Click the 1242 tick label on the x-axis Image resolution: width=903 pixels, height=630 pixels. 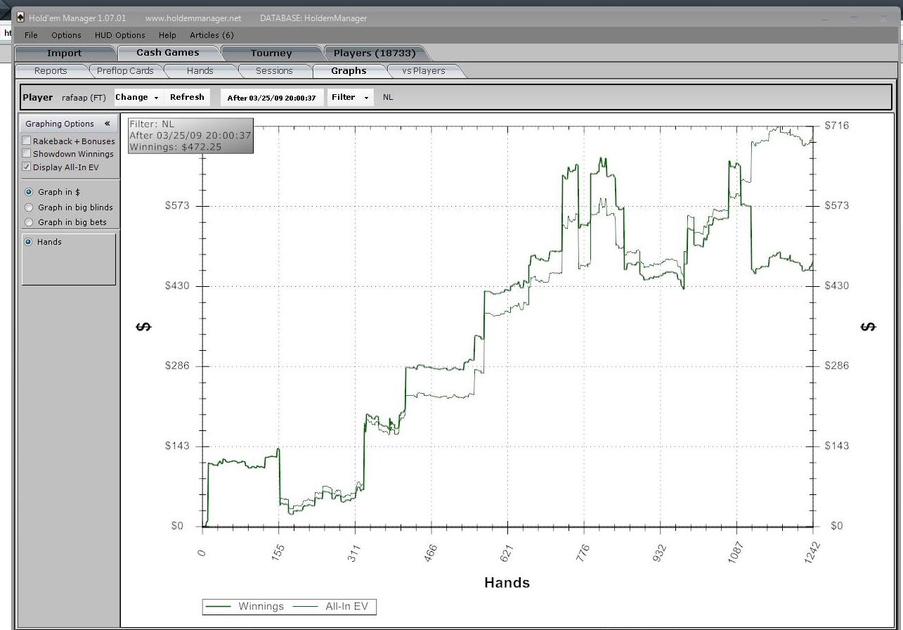812,553
